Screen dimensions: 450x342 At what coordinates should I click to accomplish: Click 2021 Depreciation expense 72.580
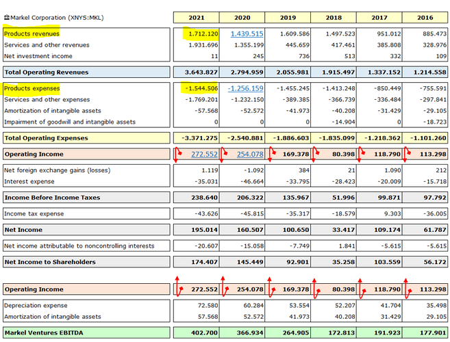208,306
